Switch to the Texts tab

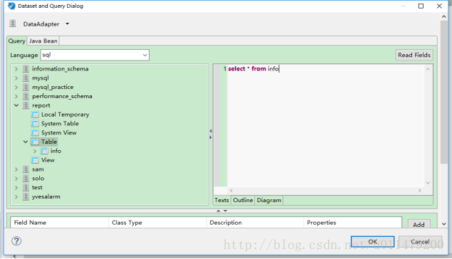(x=221, y=200)
